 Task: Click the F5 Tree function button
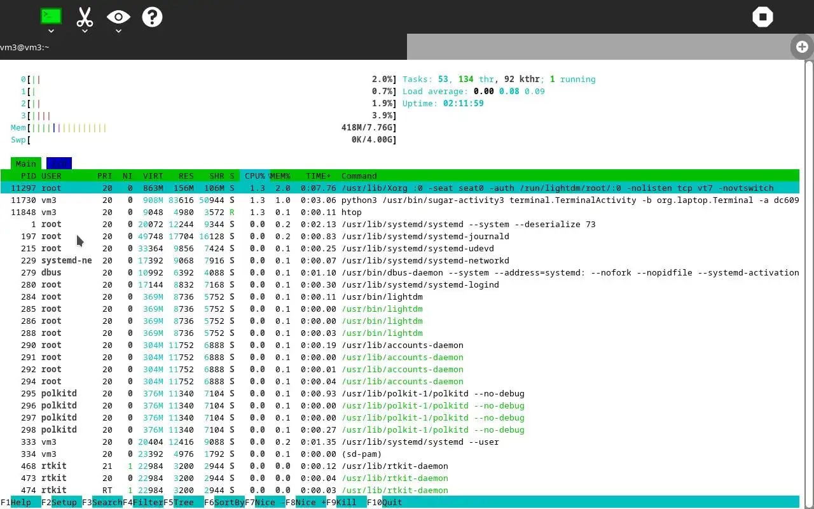pos(184,502)
